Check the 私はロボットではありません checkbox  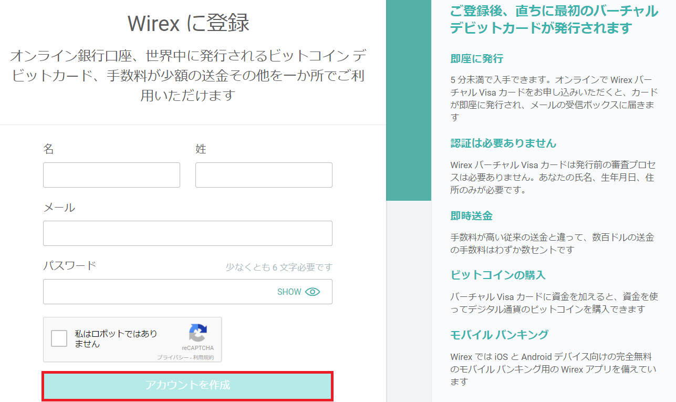pyautogui.click(x=59, y=339)
